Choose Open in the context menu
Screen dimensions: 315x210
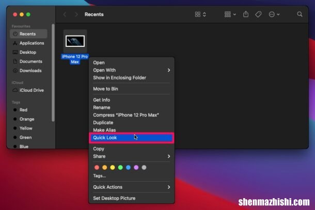[x=132, y=62]
